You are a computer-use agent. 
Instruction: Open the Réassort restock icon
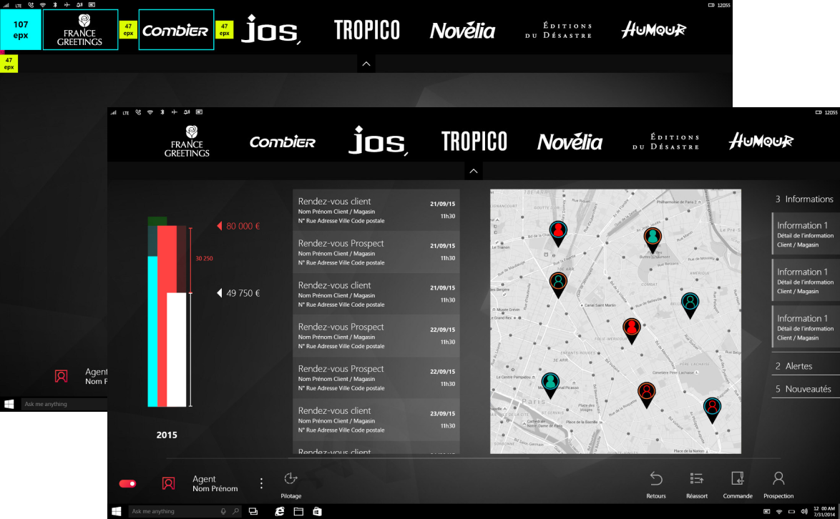tap(696, 480)
